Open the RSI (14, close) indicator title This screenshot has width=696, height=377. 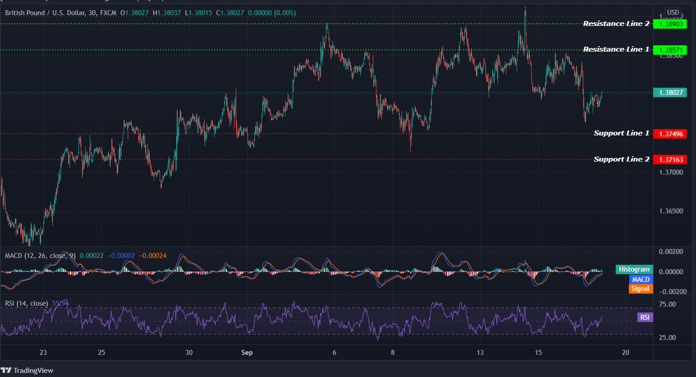click(26, 304)
